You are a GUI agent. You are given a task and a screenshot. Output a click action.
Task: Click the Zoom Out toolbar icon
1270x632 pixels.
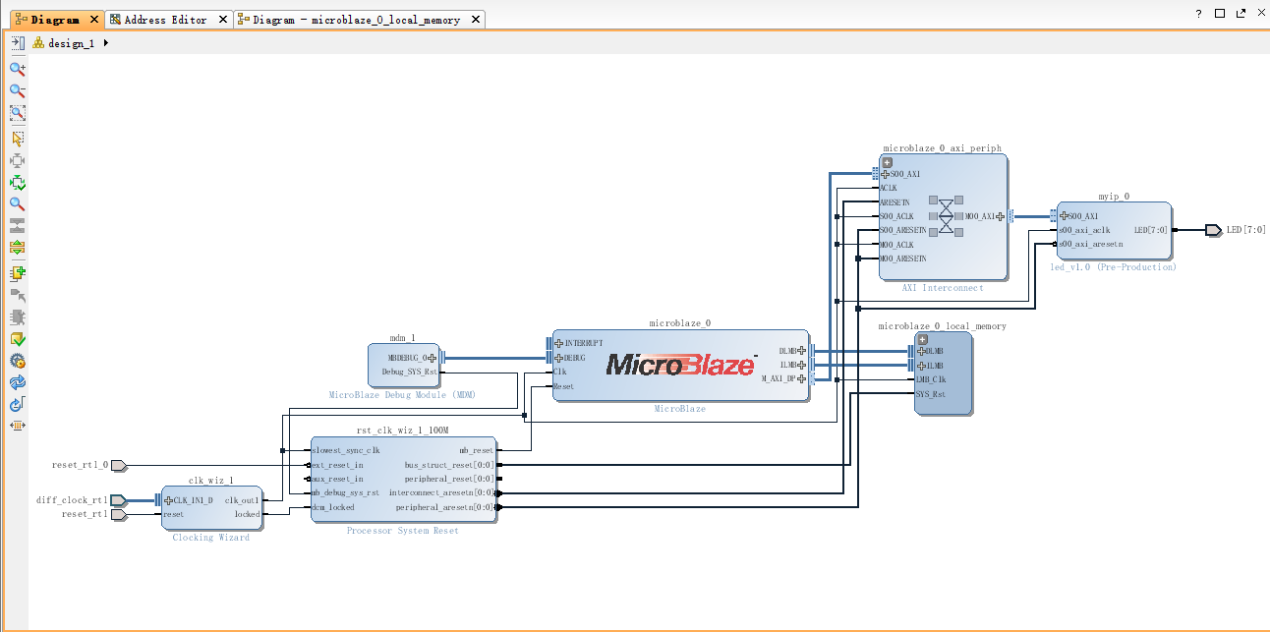tap(17, 90)
